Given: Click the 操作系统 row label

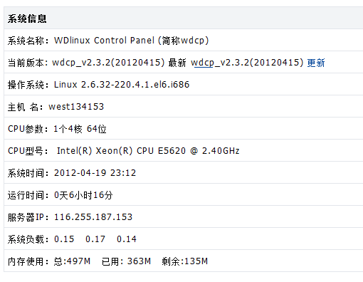Looking at the screenshot, I should [x=28, y=85].
